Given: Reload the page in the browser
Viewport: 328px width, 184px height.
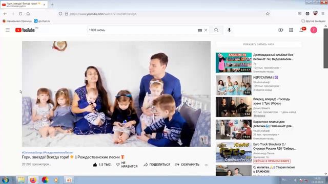Looking at the screenshot, I should click(x=20, y=14).
